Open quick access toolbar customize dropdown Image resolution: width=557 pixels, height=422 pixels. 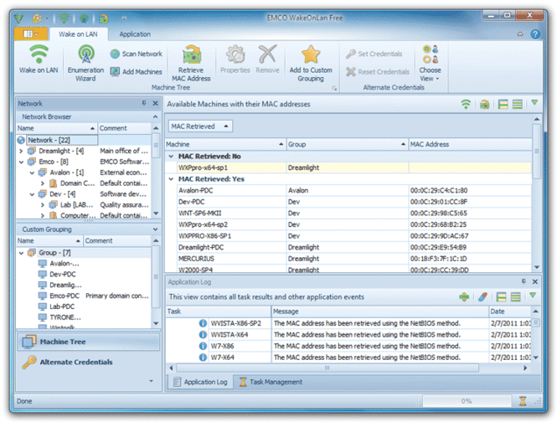tap(124, 18)
